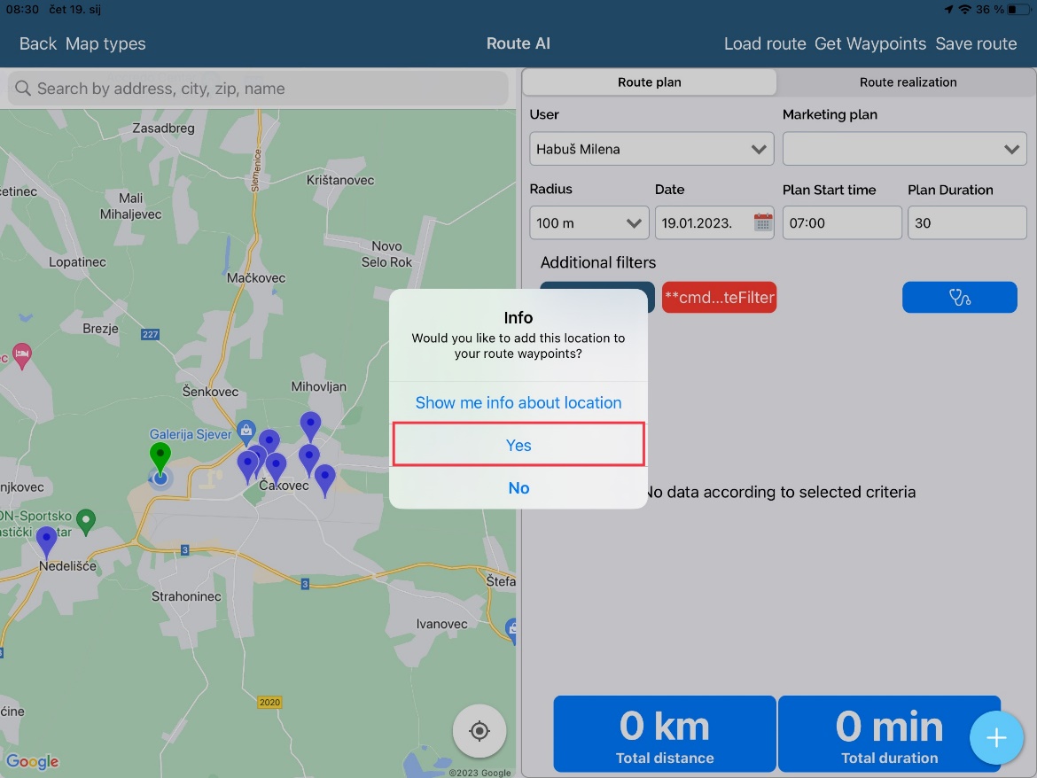Click the red cmd teFilter button

pos(720,298)
